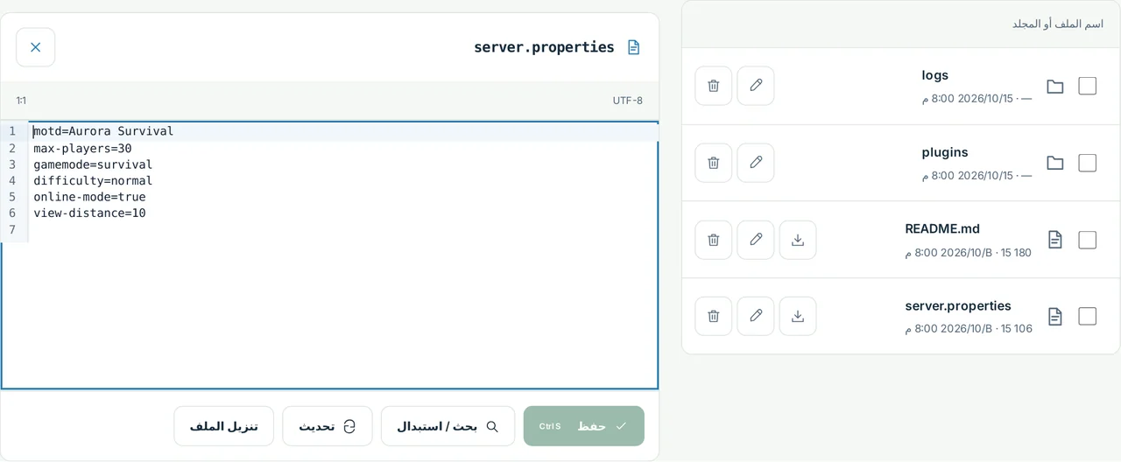Click the view-distance=10 line
The width and height of the screenshot is (1121, 462).
[343, 213]
